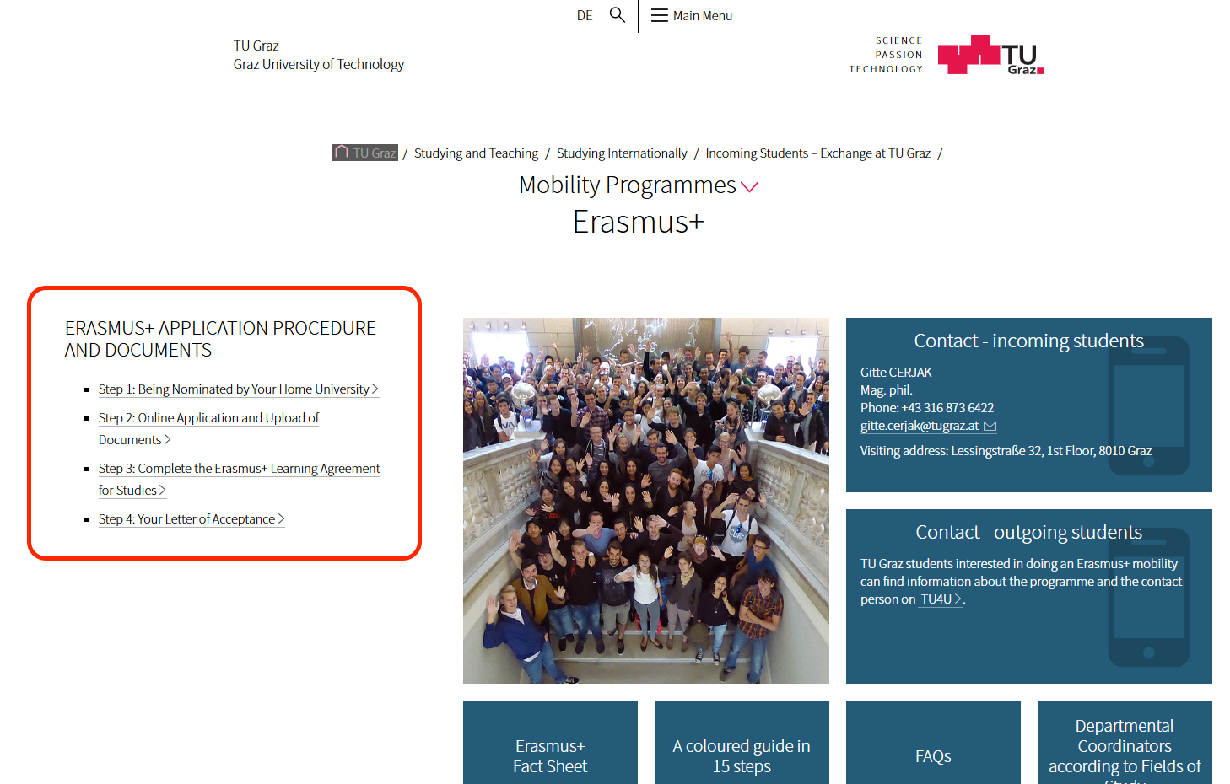1230x784 pixels.
Task: Open Step 2: Online Application and Upload of Documents
Action: pos(208,428)
